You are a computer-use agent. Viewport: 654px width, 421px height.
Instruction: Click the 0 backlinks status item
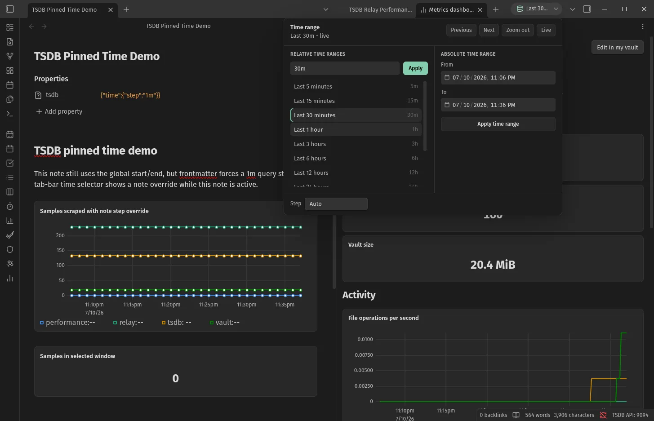pos(493,415)
